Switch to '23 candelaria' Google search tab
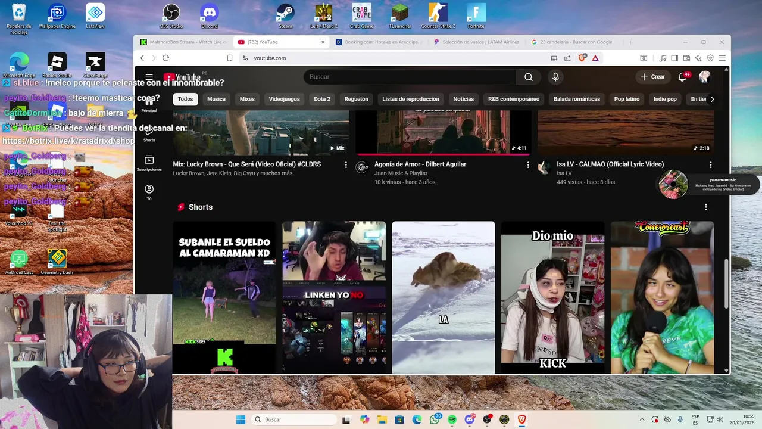The width and height of the screenshot is (762, 429). [x=574, y=42]
